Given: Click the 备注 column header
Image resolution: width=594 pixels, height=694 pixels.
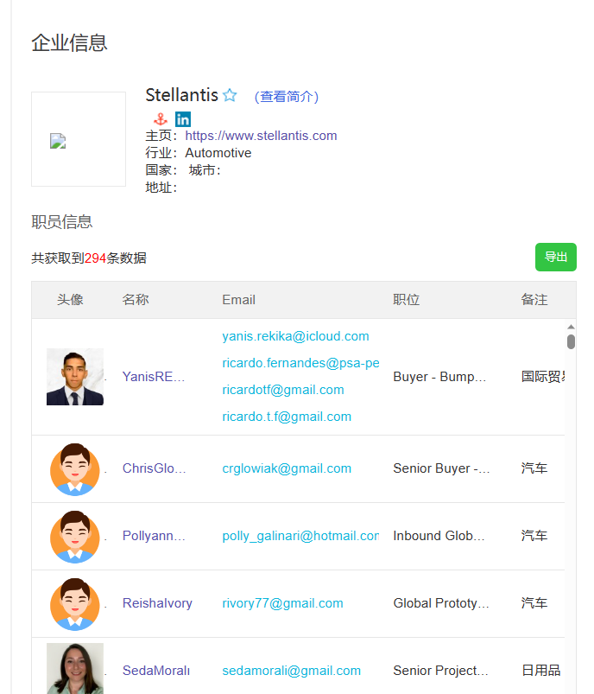Looking at the screenshot, I should (534, 300).
